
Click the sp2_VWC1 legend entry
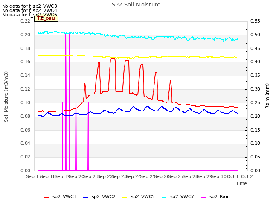tap(60, 197)
